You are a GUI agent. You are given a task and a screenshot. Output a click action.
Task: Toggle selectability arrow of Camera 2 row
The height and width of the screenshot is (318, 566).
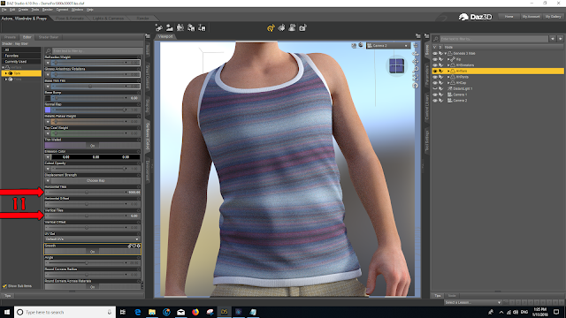coord(441,101)
